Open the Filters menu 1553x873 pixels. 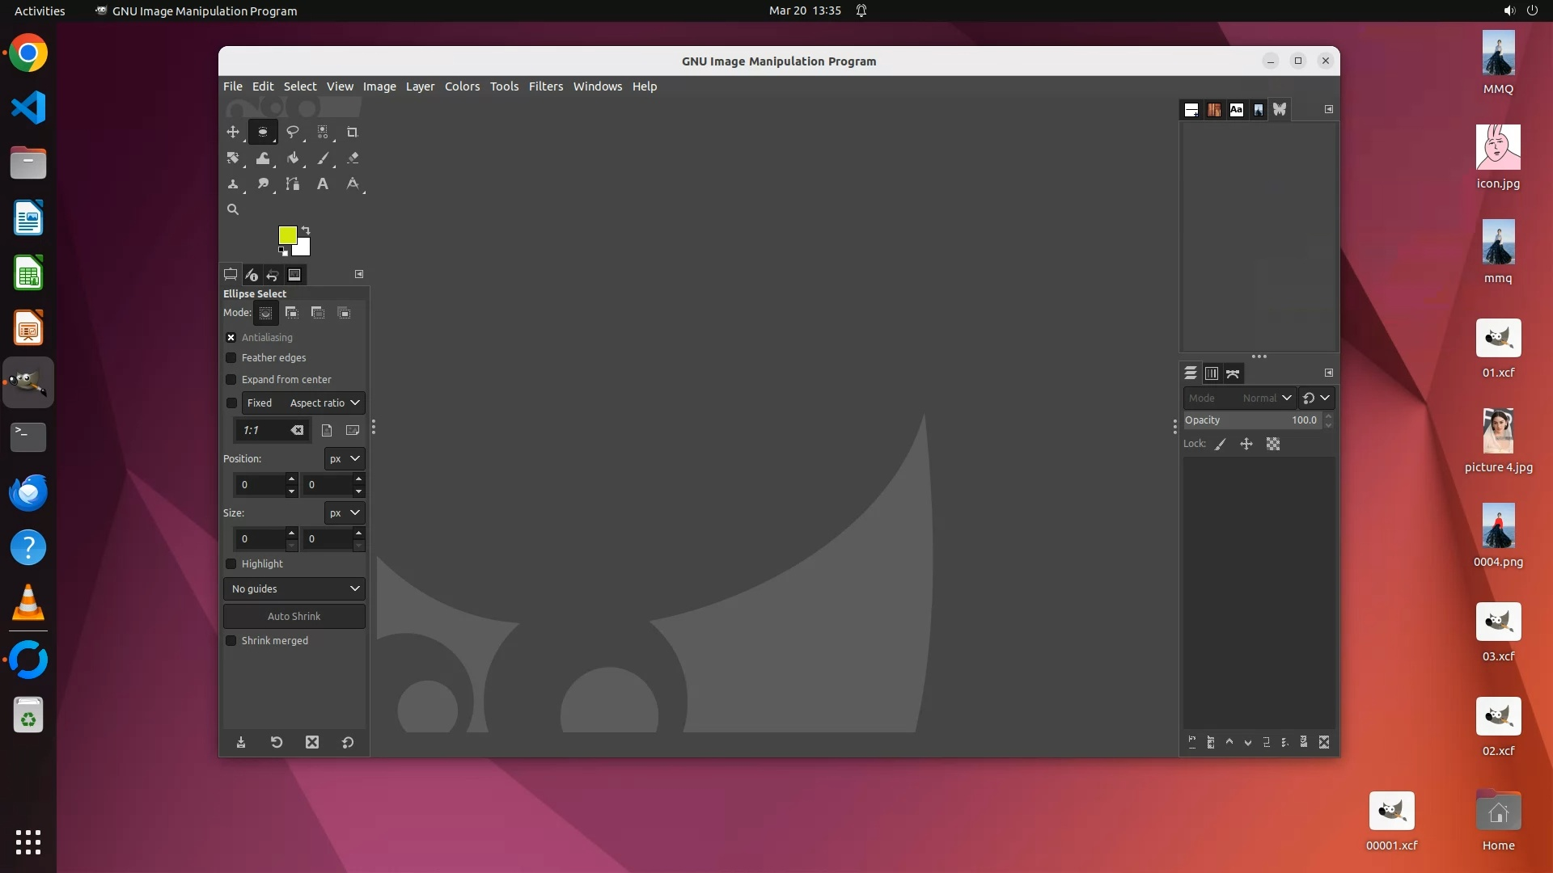545,86
